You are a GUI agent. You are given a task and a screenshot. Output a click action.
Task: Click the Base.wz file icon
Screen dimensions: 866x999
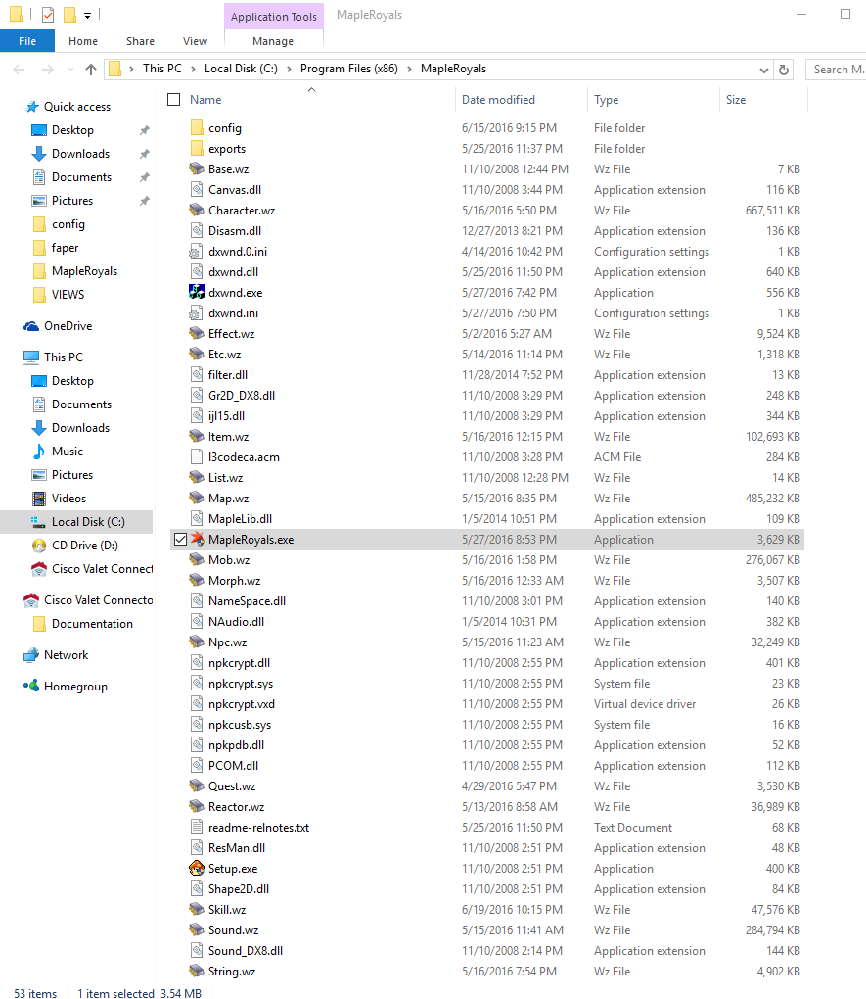197,168
